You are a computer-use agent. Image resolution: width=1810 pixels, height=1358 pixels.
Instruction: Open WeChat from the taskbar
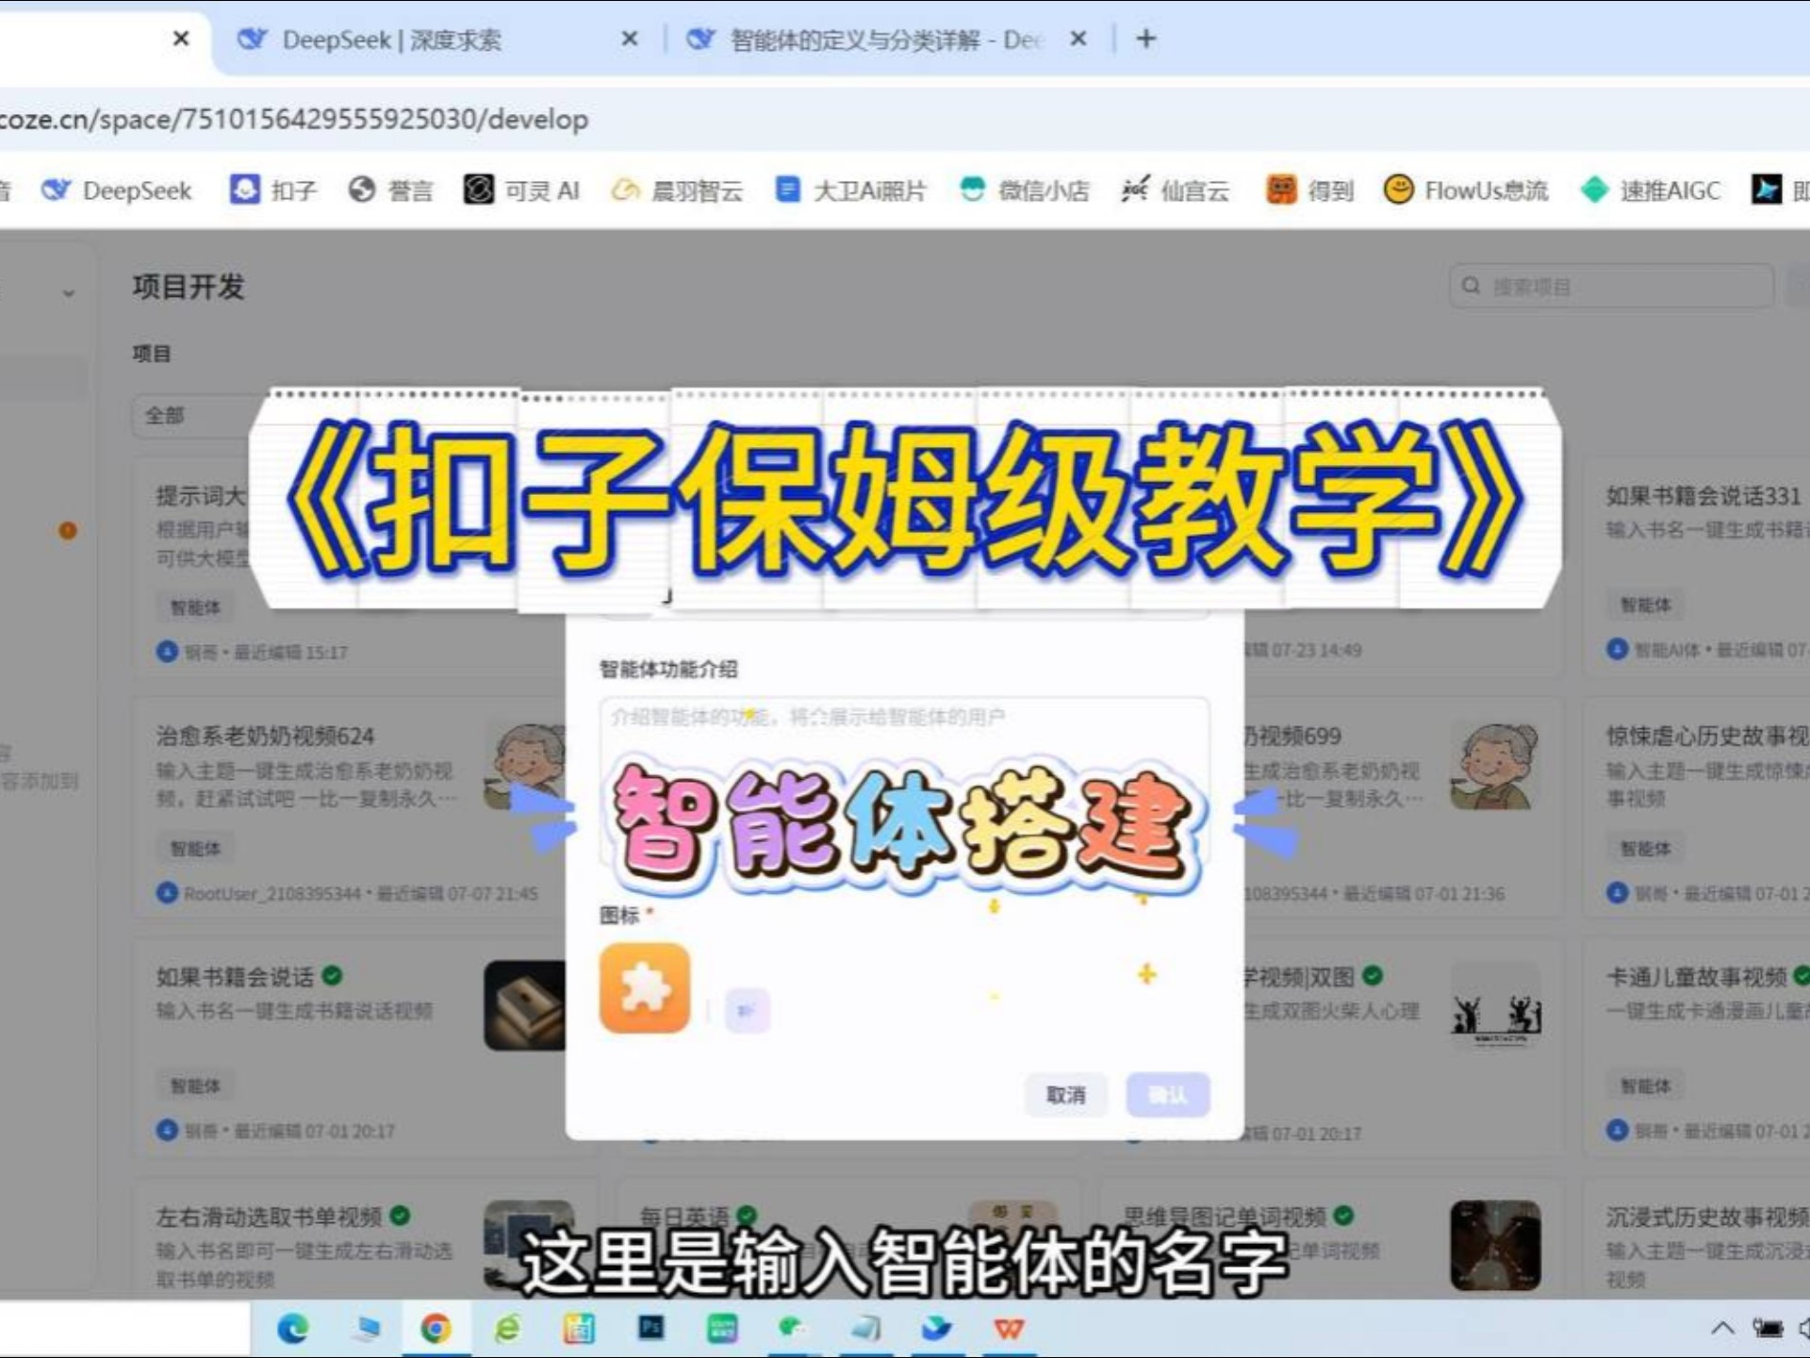[793, 1329]
